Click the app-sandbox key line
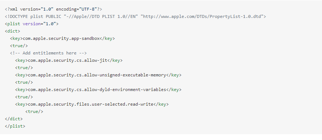The width and height of the screenshot is (322, 140). 63,38
